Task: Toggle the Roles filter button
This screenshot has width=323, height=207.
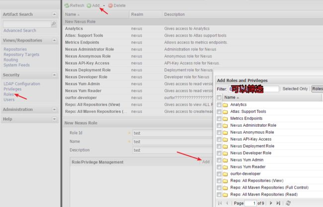Action: (317, 89)
